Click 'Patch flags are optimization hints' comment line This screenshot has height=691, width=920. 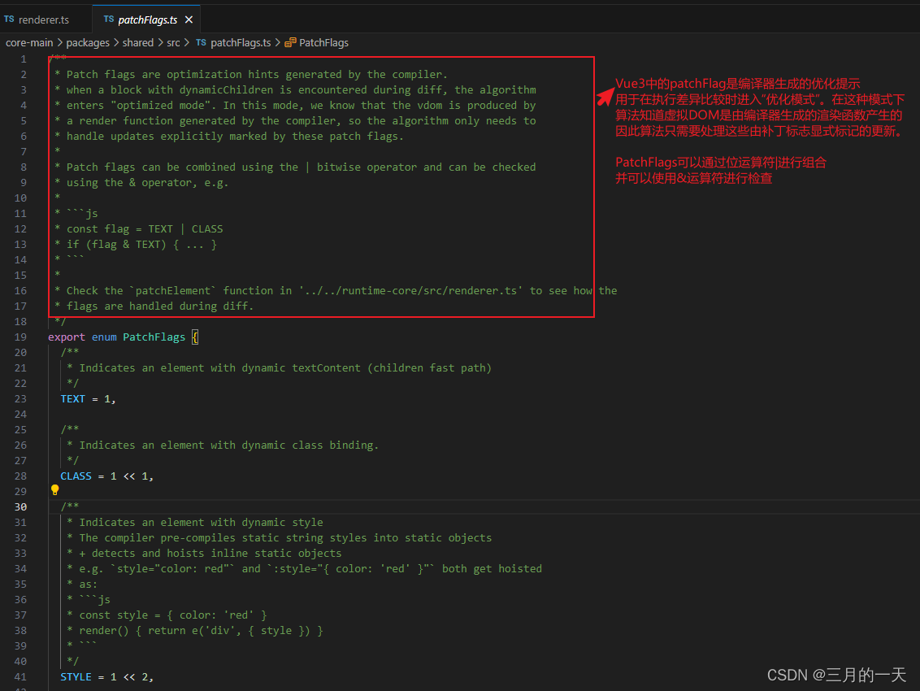tap(251, 75)
